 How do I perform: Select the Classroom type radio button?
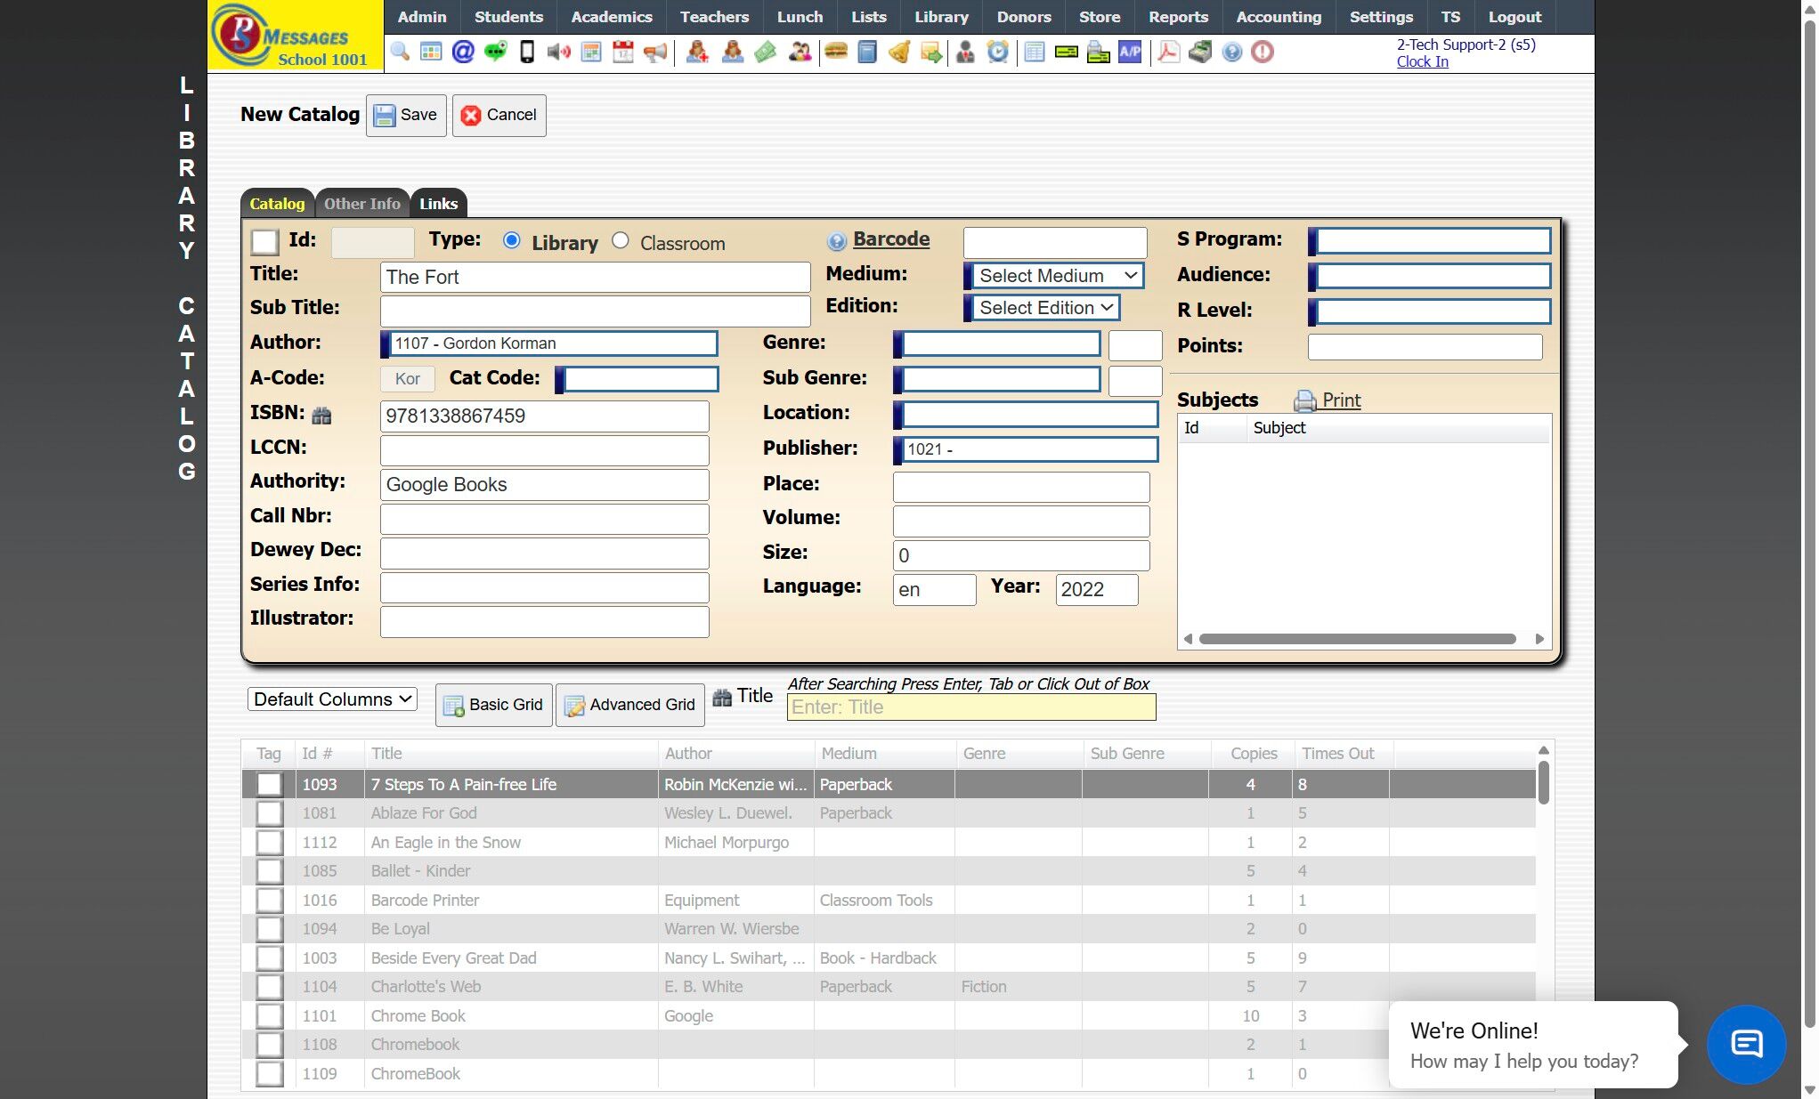tap(621, 240)
